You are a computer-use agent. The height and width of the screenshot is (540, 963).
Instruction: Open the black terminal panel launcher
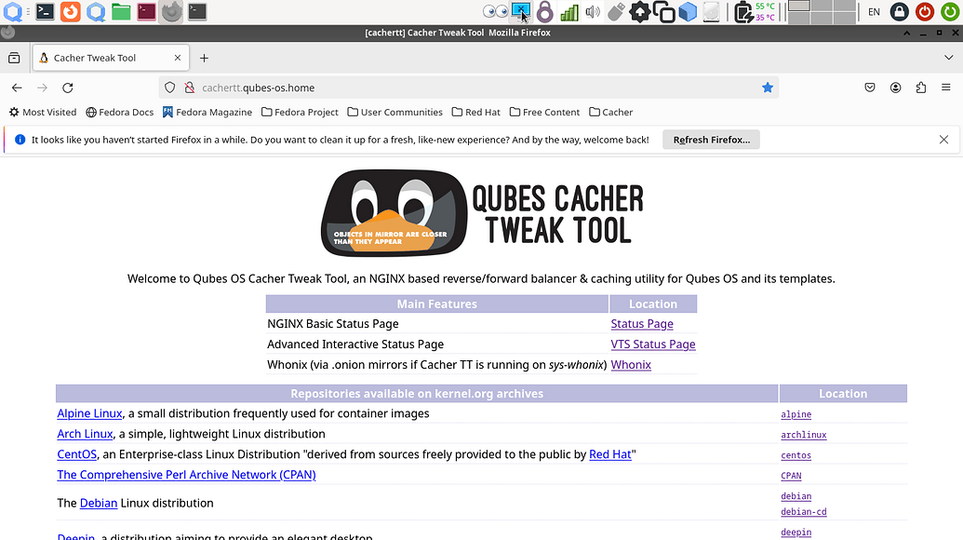point(197,12)
